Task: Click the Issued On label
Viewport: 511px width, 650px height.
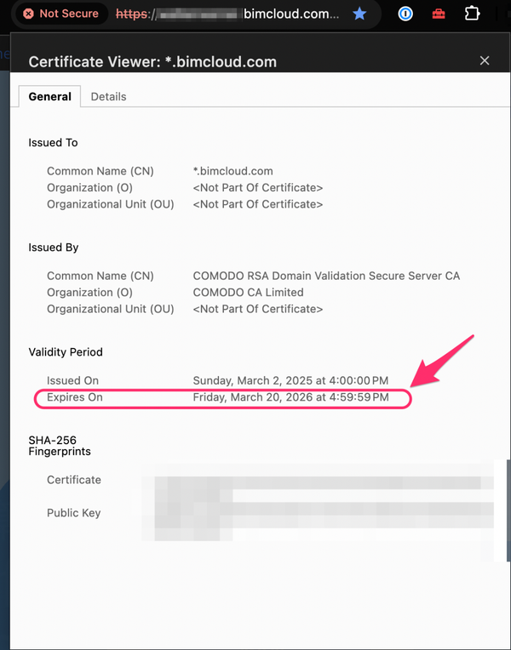Action: 72,380
